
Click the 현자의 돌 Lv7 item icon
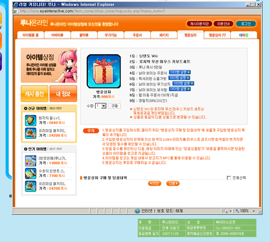[x=31, y=120]
